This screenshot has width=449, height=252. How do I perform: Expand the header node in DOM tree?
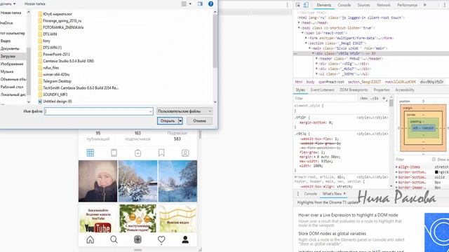316,59
